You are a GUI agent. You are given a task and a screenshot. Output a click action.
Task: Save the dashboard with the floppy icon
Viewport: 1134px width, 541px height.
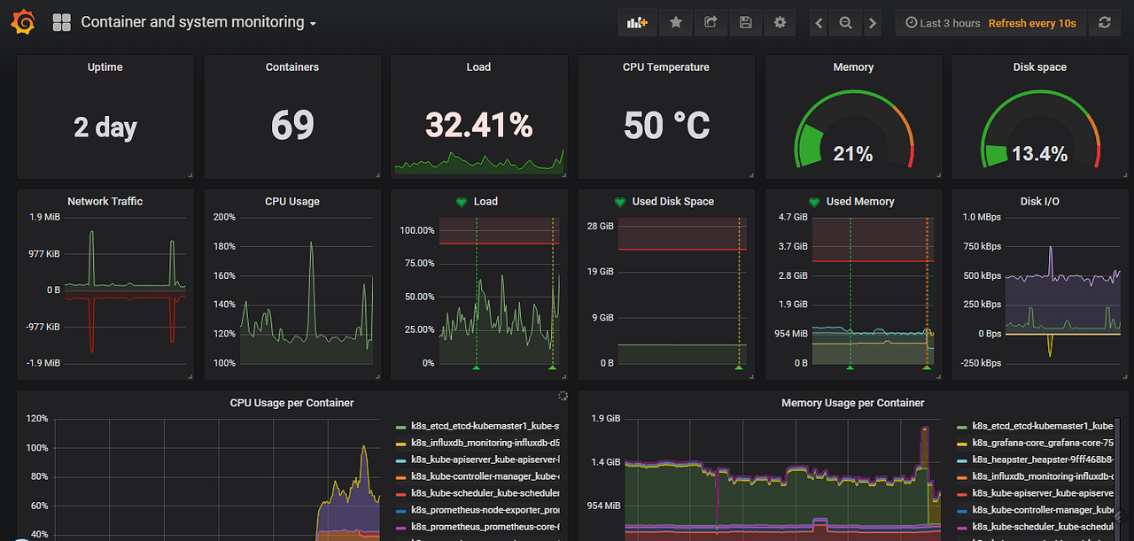click(x=745, y=23)
